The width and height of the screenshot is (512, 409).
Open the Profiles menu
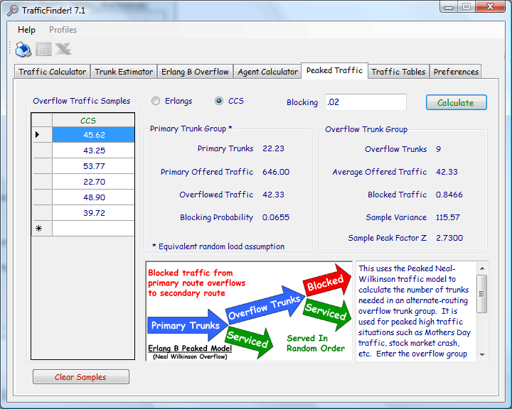[63, 30]
